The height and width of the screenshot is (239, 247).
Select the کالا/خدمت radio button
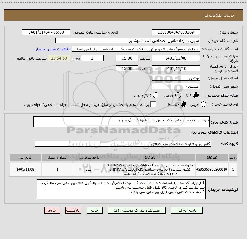(156, 95)
